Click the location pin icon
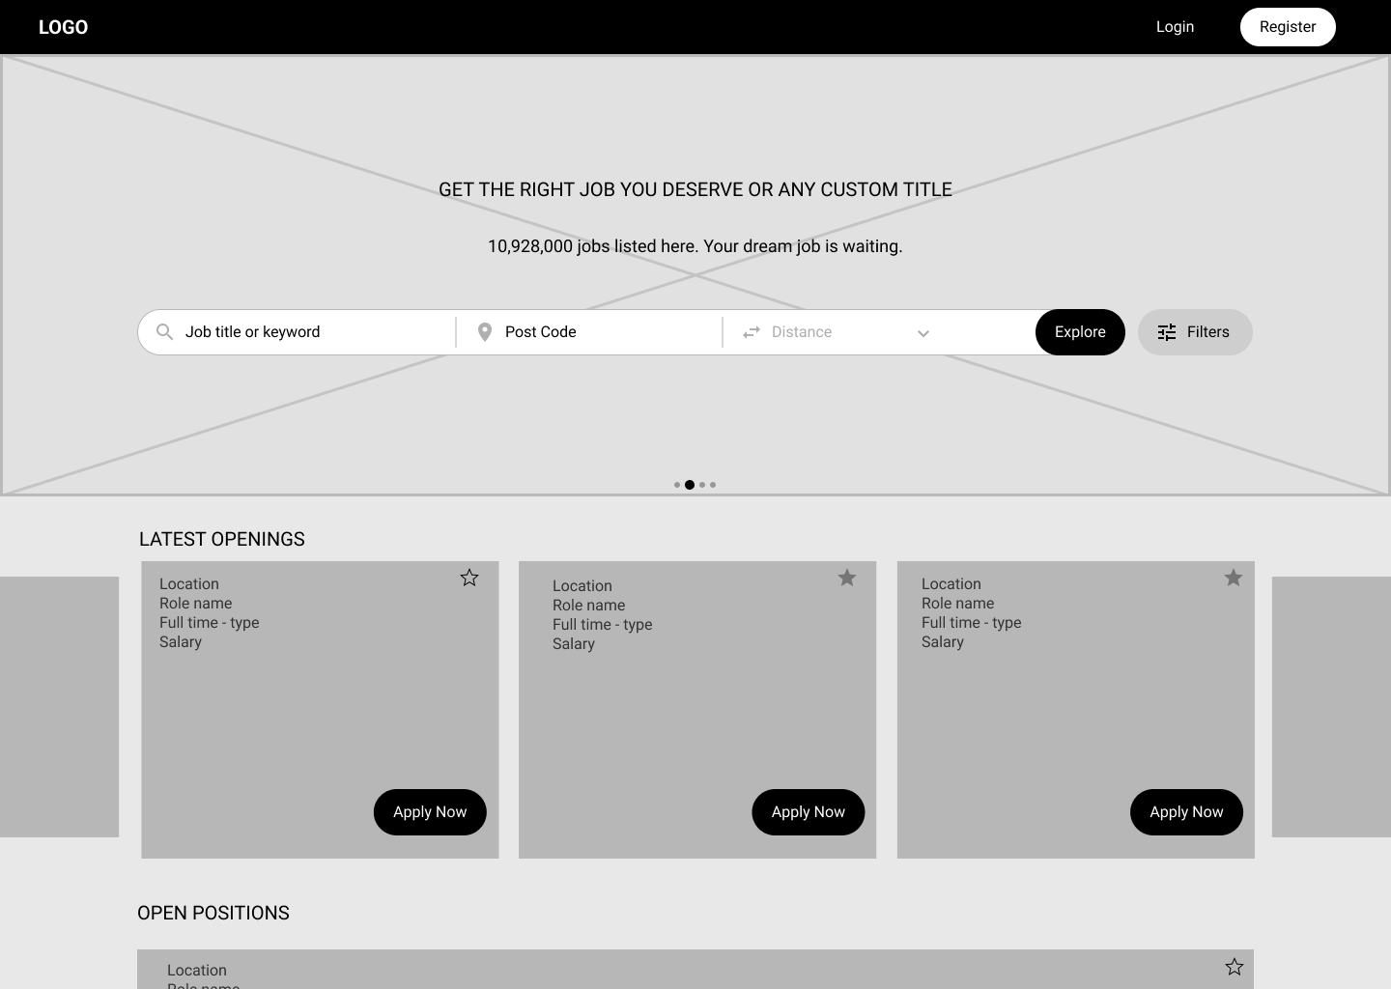1391x989 pixels. coord(485,332)
